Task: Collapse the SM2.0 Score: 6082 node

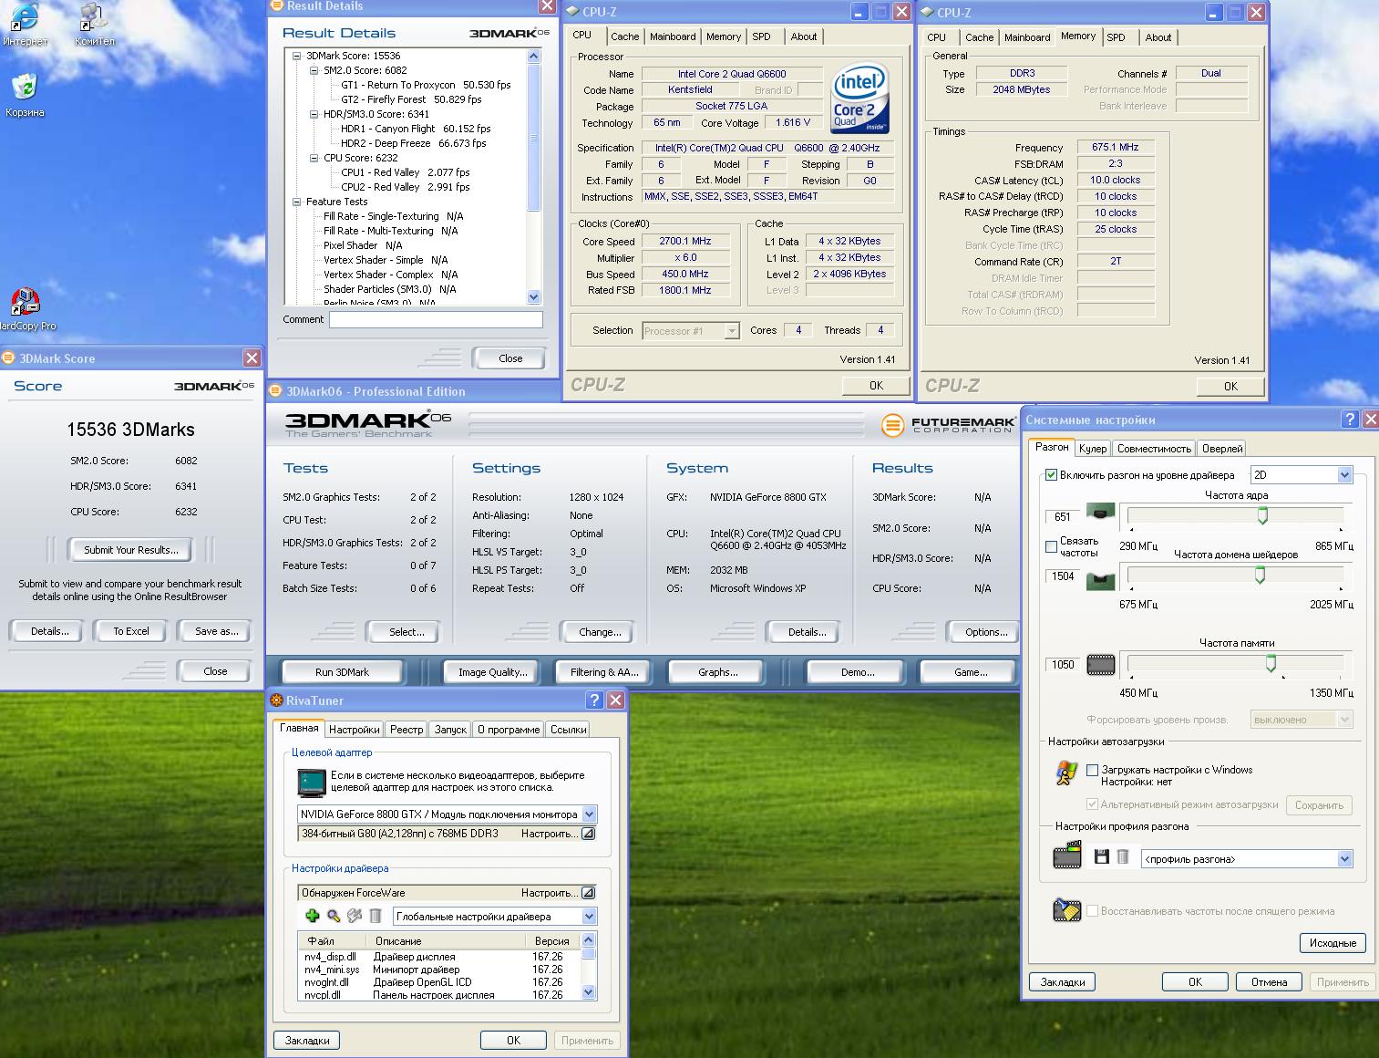Action: (x=314, y=70)
